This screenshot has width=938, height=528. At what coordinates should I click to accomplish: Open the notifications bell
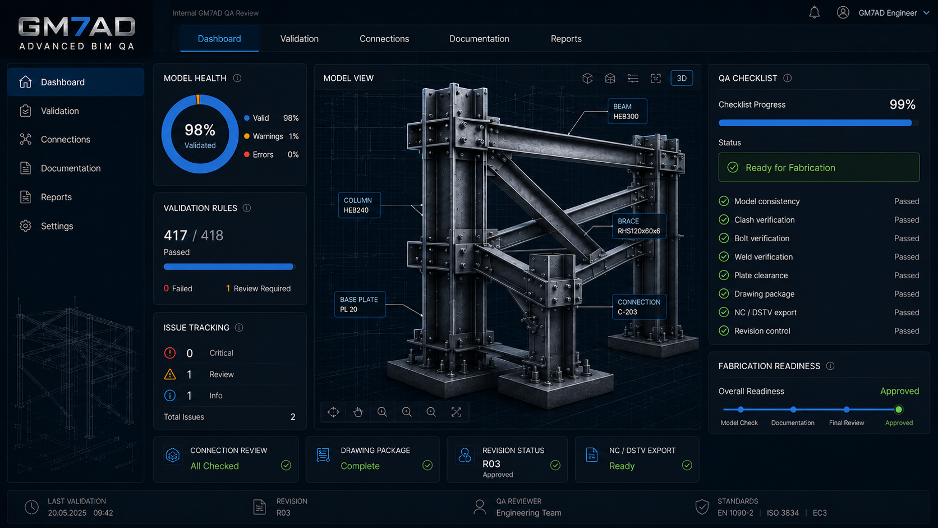click(x=814, y=12)
